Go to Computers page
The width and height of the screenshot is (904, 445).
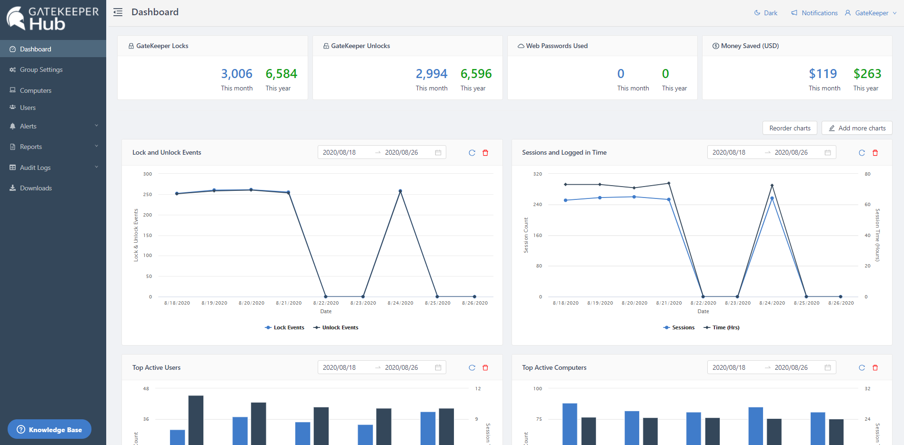(x=53, y=90)
